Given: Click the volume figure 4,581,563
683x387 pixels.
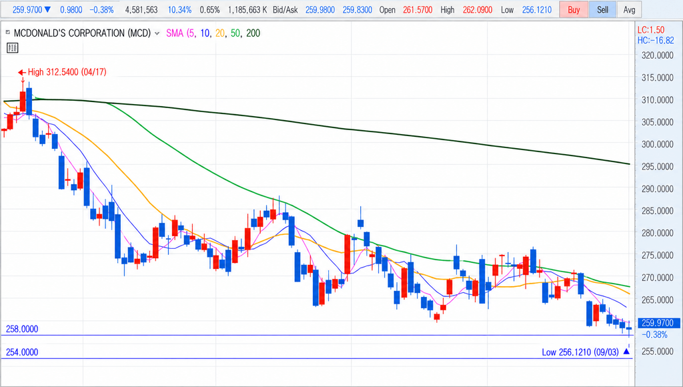Looking at the screenshot, I should tap(141, 9).
